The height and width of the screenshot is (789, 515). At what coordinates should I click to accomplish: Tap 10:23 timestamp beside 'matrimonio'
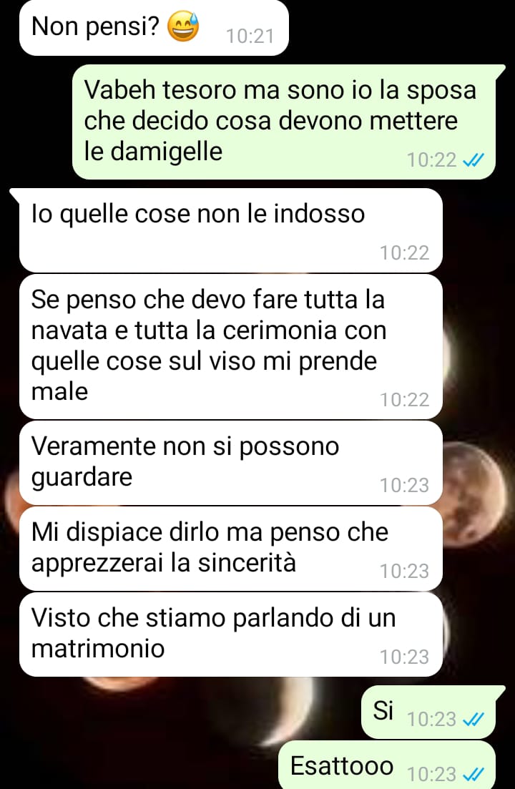404,657
